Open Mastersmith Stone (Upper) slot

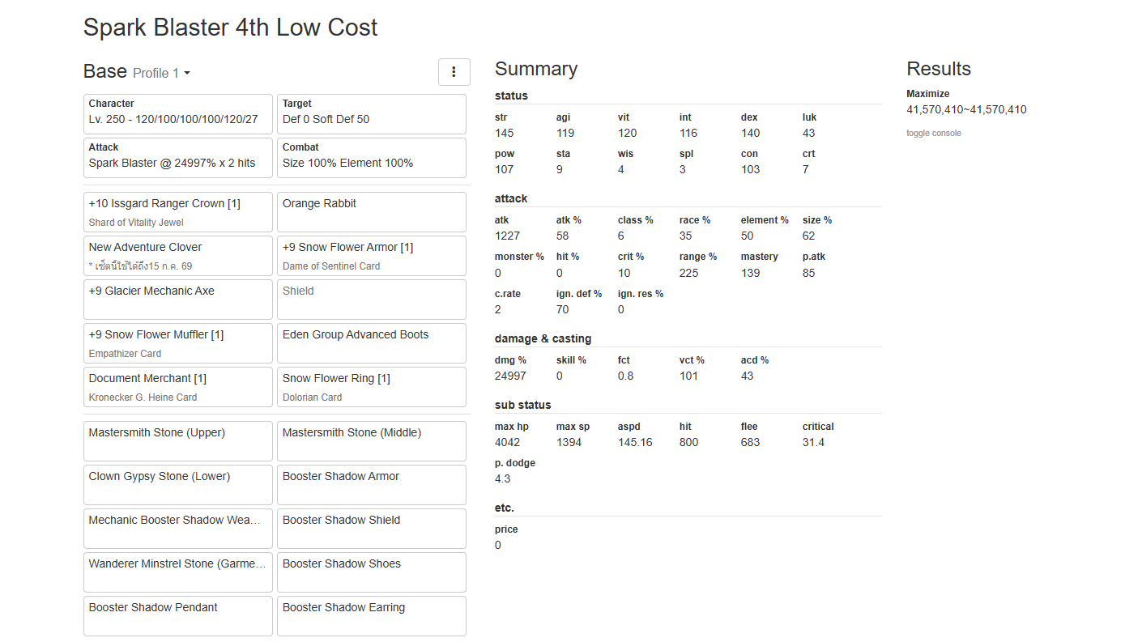(177, 441)
